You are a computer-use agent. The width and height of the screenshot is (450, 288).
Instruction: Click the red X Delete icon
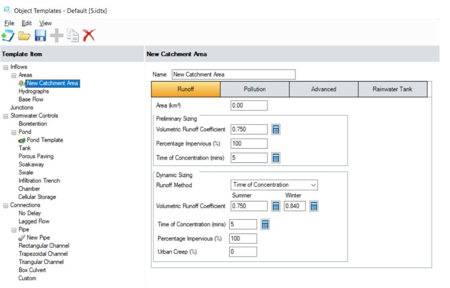(89, 35)
